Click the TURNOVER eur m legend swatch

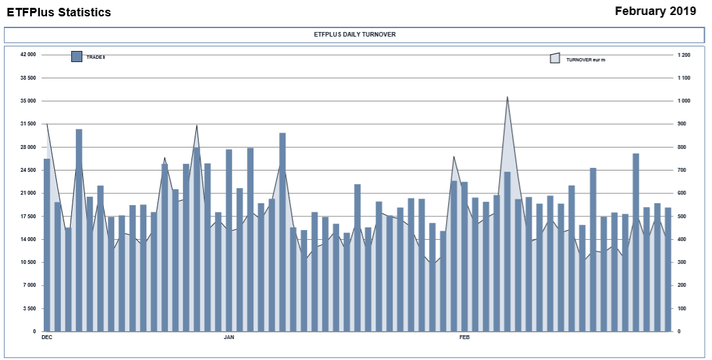coord(555,57)
